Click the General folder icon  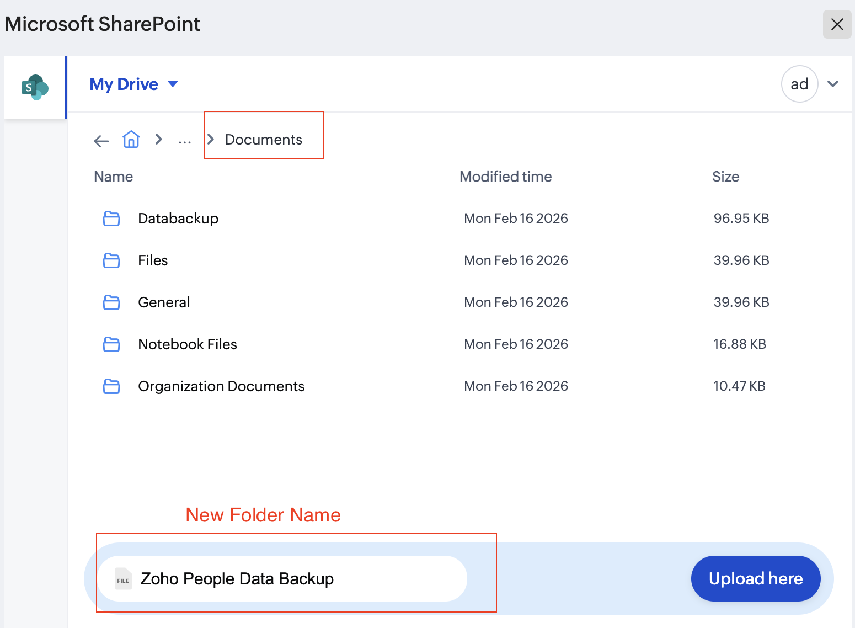tap(111, 302)
